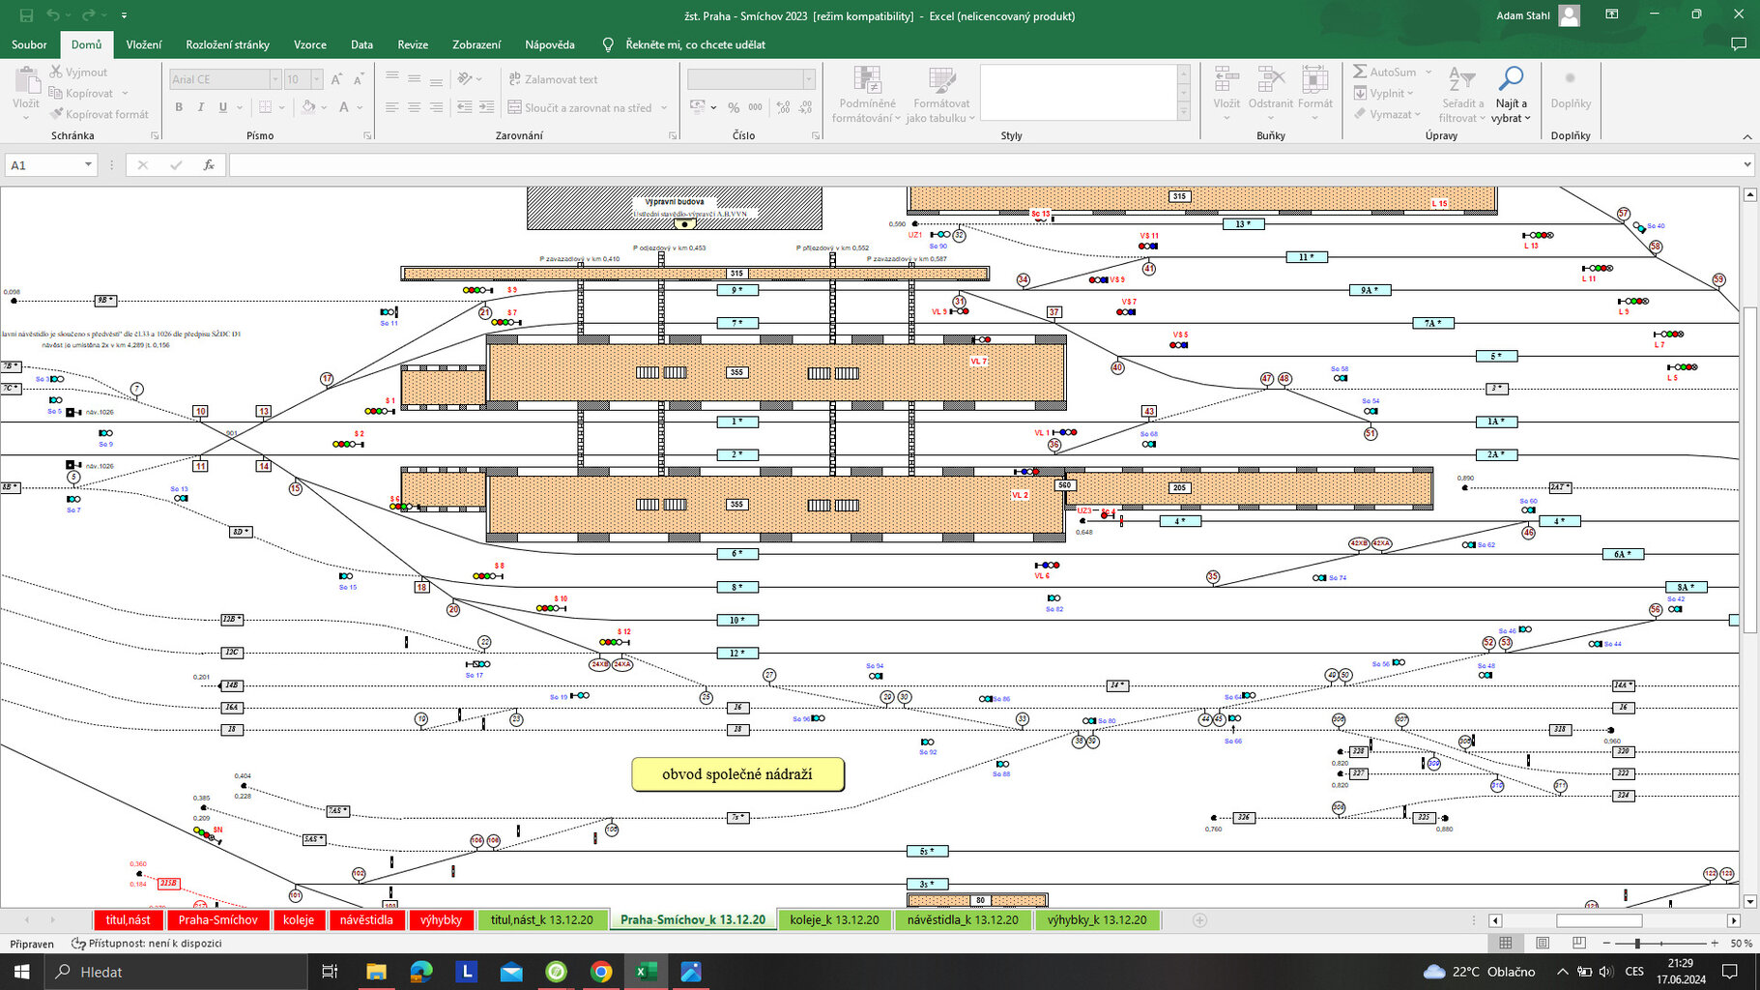Open the Vzorce ribbon tab
This screenshot has height=990, width=1760.
click(310, 44)
